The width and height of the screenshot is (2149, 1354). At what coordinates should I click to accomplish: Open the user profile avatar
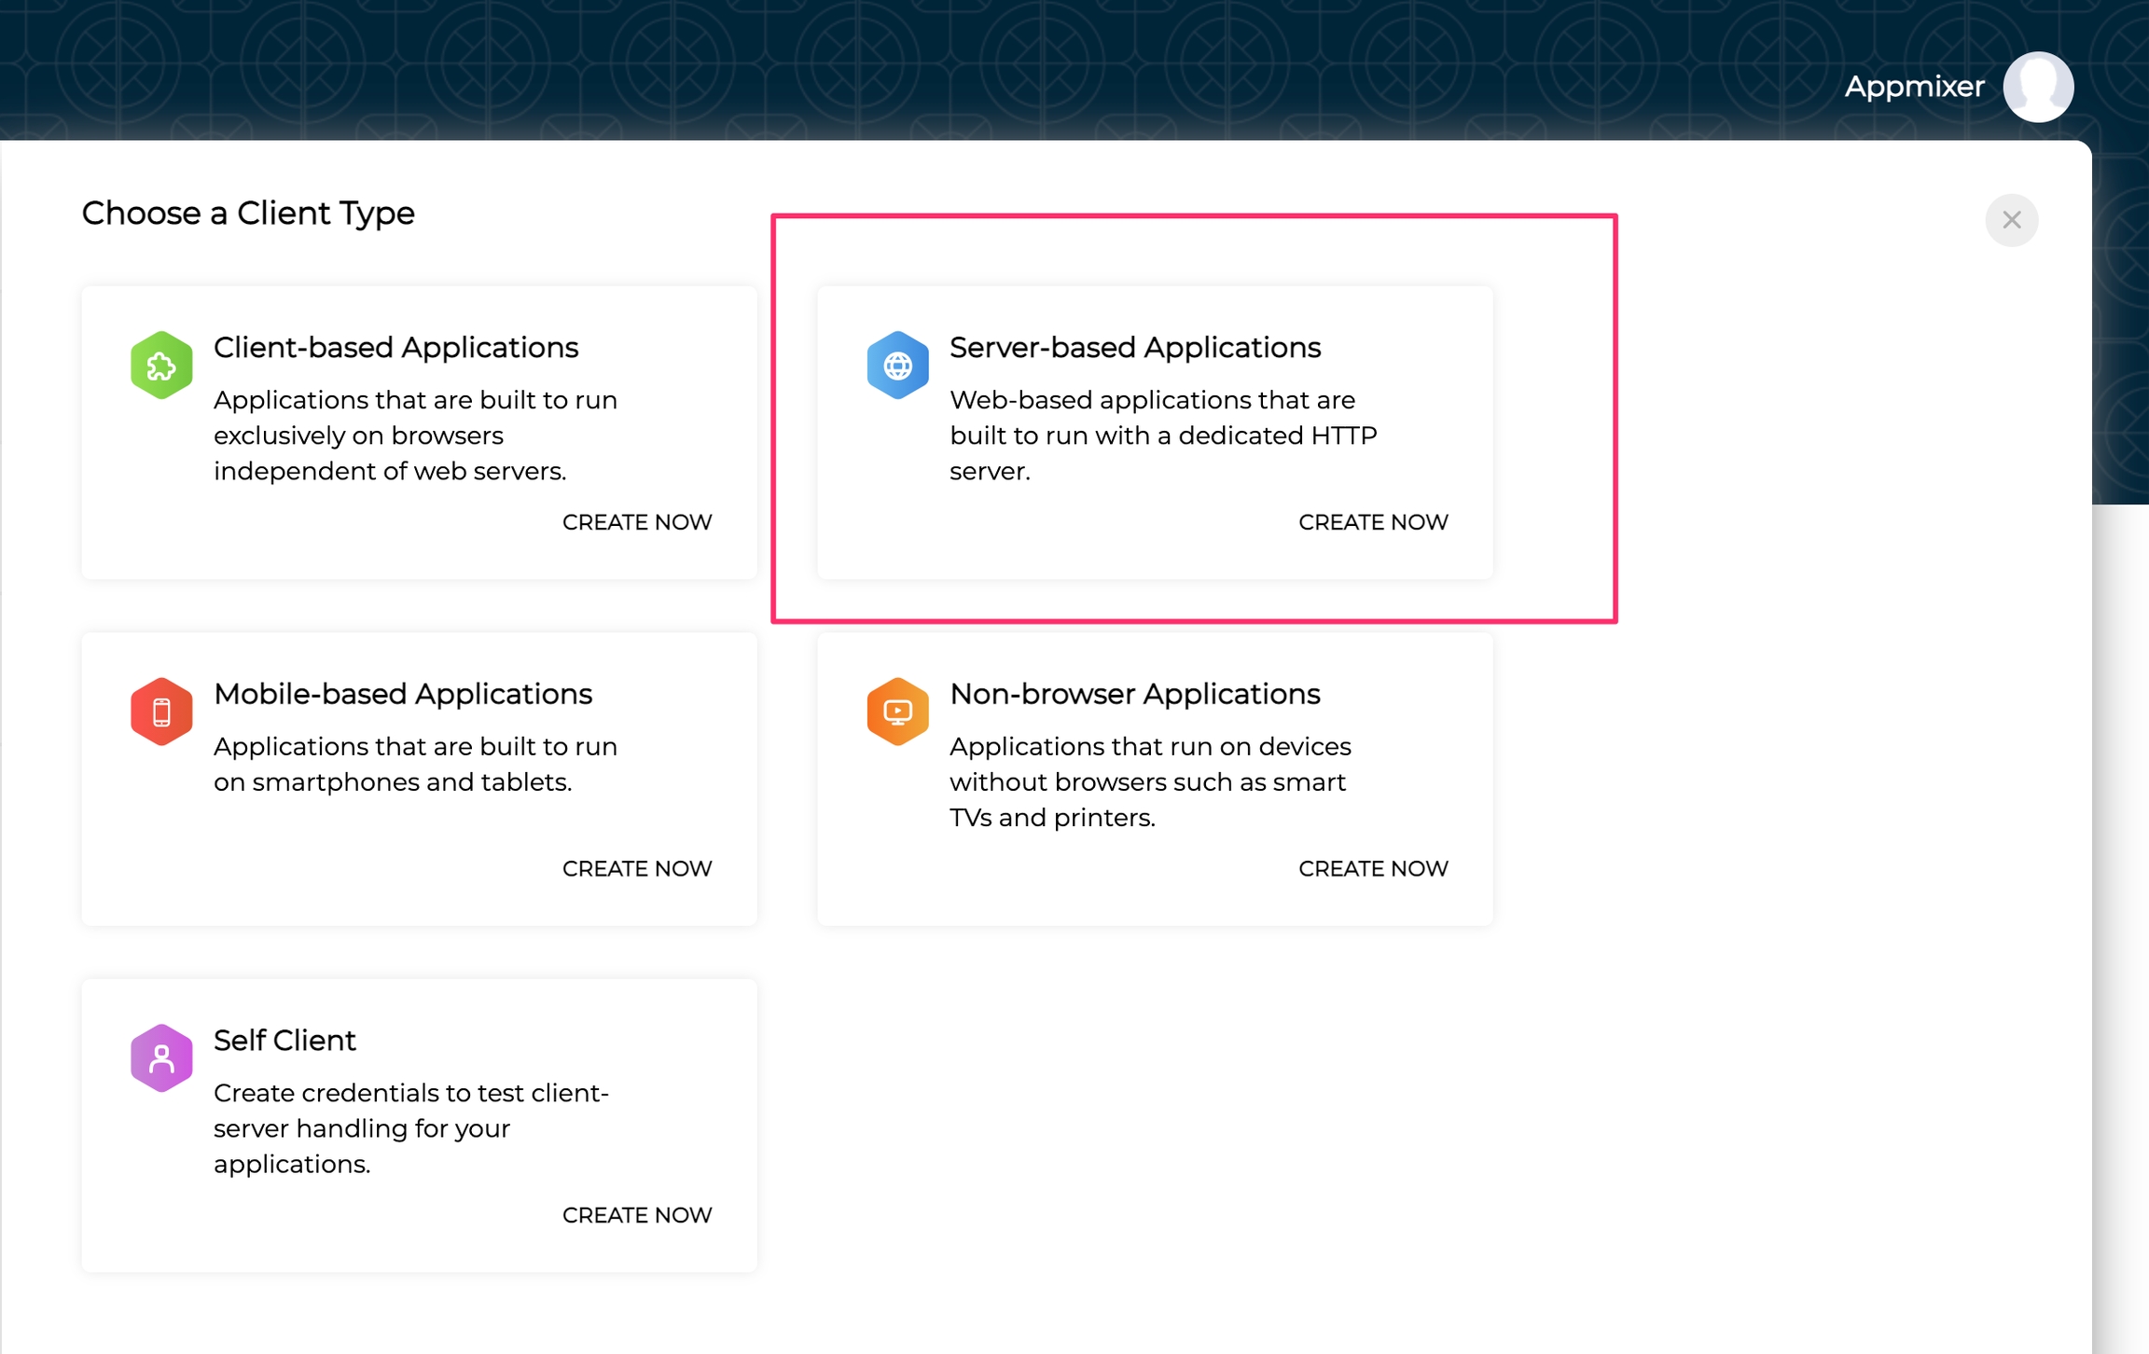click(x=2038, y=87)
